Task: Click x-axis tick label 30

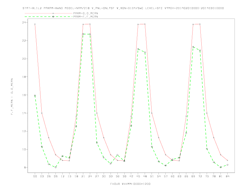Action: 104,176
